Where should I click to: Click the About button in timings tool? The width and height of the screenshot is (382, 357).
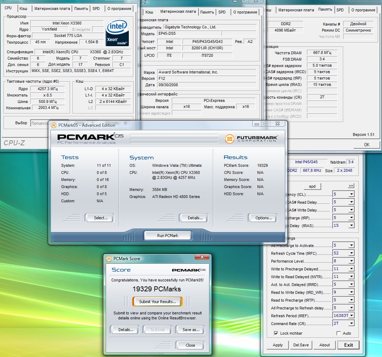click(x=324, y=345)
